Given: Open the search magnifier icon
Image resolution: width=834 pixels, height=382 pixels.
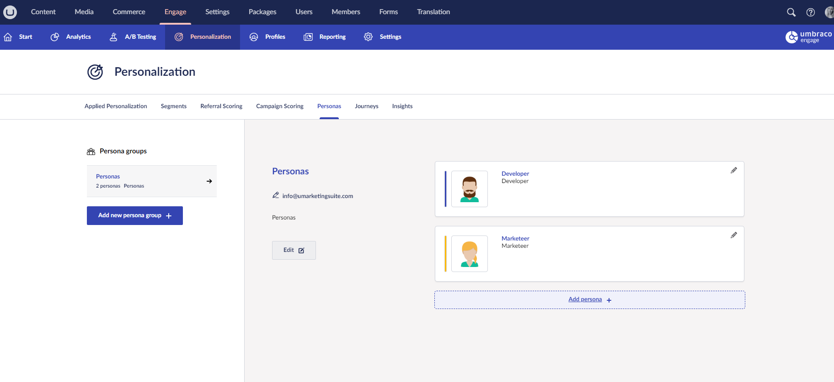Looking at the screenshot, I should [x=791, y=12].
